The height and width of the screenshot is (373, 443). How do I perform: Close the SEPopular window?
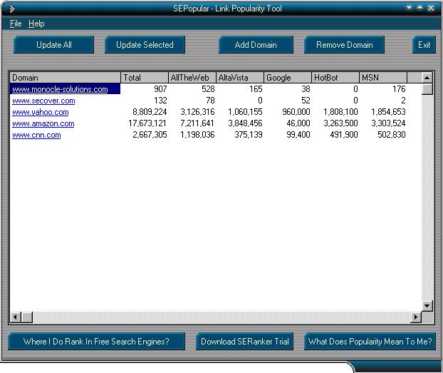click(431, 9)
